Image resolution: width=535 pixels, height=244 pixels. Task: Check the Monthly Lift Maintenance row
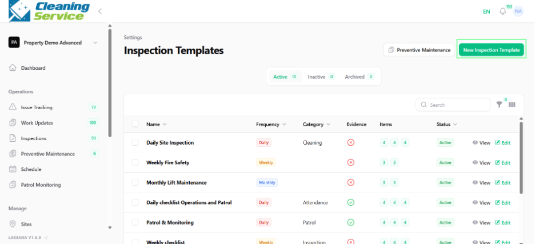click(135, 183)
